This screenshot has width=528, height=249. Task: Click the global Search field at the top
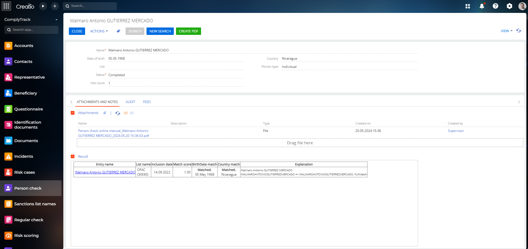tap(90, 6)
